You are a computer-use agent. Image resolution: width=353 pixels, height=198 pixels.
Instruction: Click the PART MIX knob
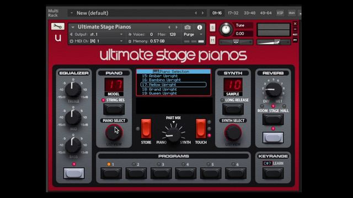[173, 134]
